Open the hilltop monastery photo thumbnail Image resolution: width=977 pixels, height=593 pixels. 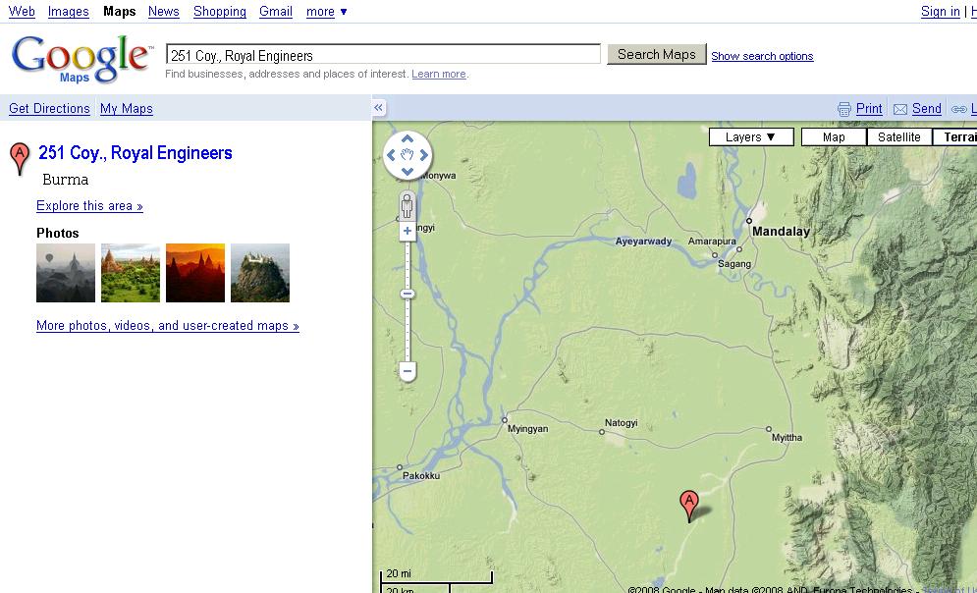click(x=260, y=273)
